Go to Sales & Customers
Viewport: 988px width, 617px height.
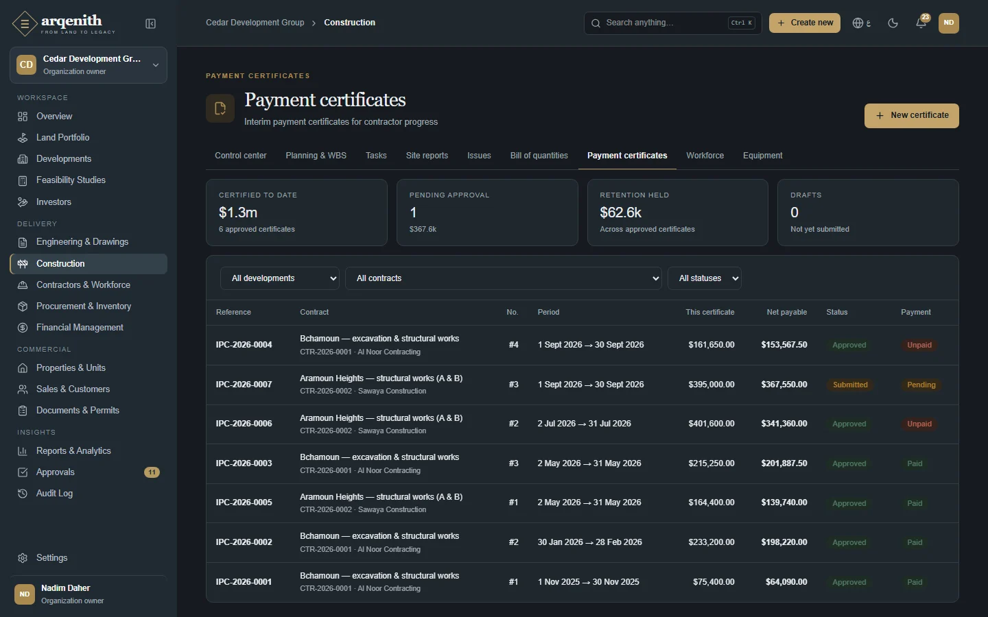(x=89, y=389)
